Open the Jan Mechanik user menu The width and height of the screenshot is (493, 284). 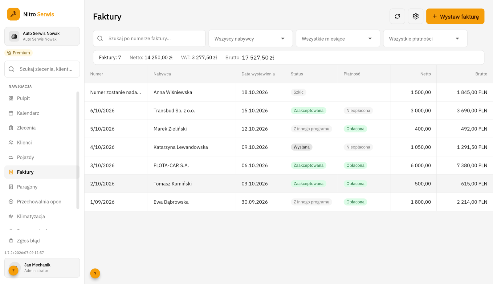click(42, 268)
